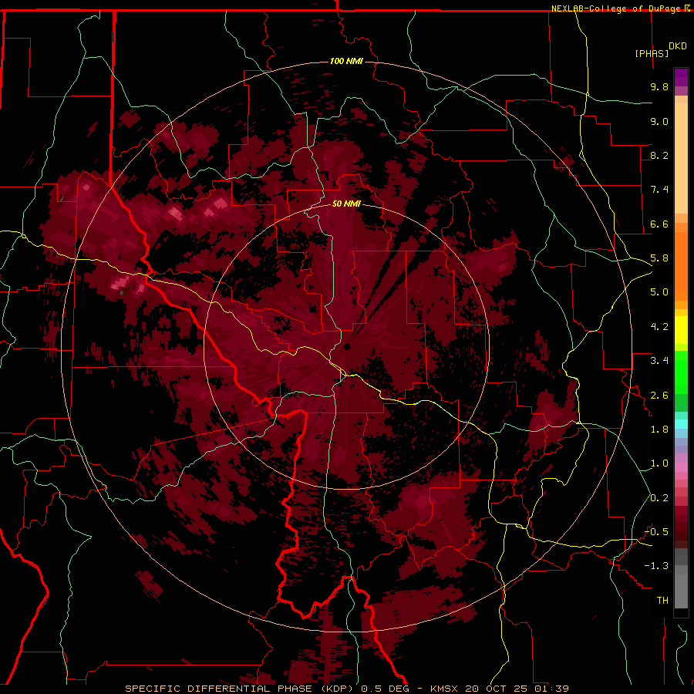Click the 3.4 value on color scale
Viewport: 694px width, 694px height.
point(659,361)
